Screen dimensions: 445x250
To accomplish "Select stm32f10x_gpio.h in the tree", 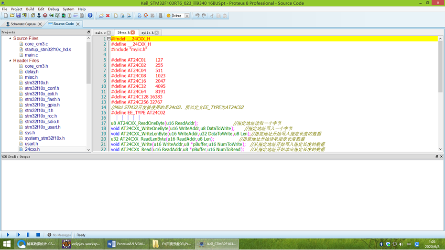I will pyautogui.click(x=42, y=105).
